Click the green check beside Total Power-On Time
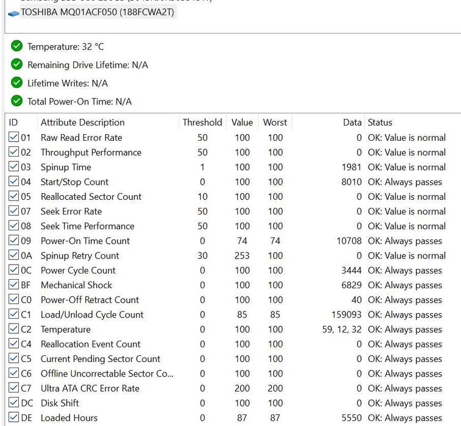Viewport: 461px width, 426px height. coord(16,101)
